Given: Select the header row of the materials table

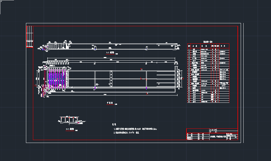Looking at the screenshot, I should [208, 46].
